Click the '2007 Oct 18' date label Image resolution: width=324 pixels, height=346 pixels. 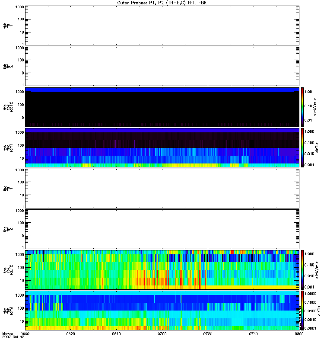(x=13, y=337)
